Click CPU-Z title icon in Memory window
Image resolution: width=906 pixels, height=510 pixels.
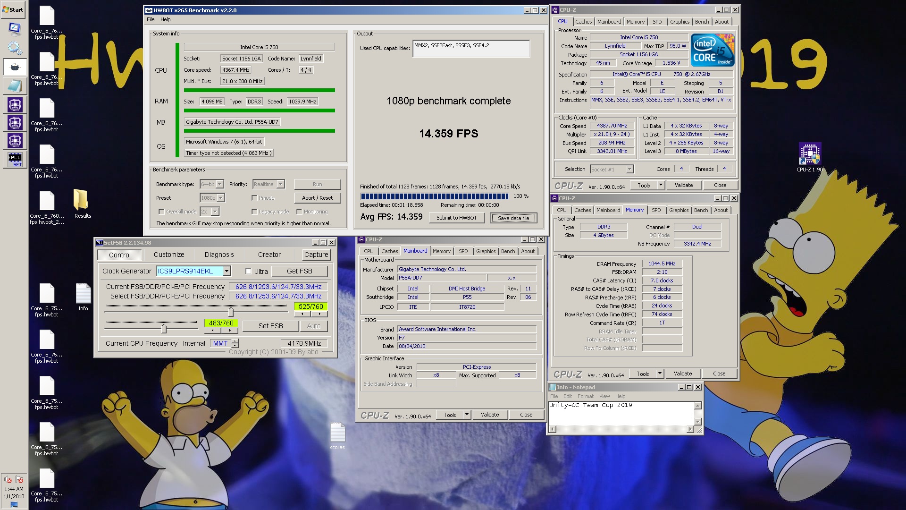[x=555, y=198]
